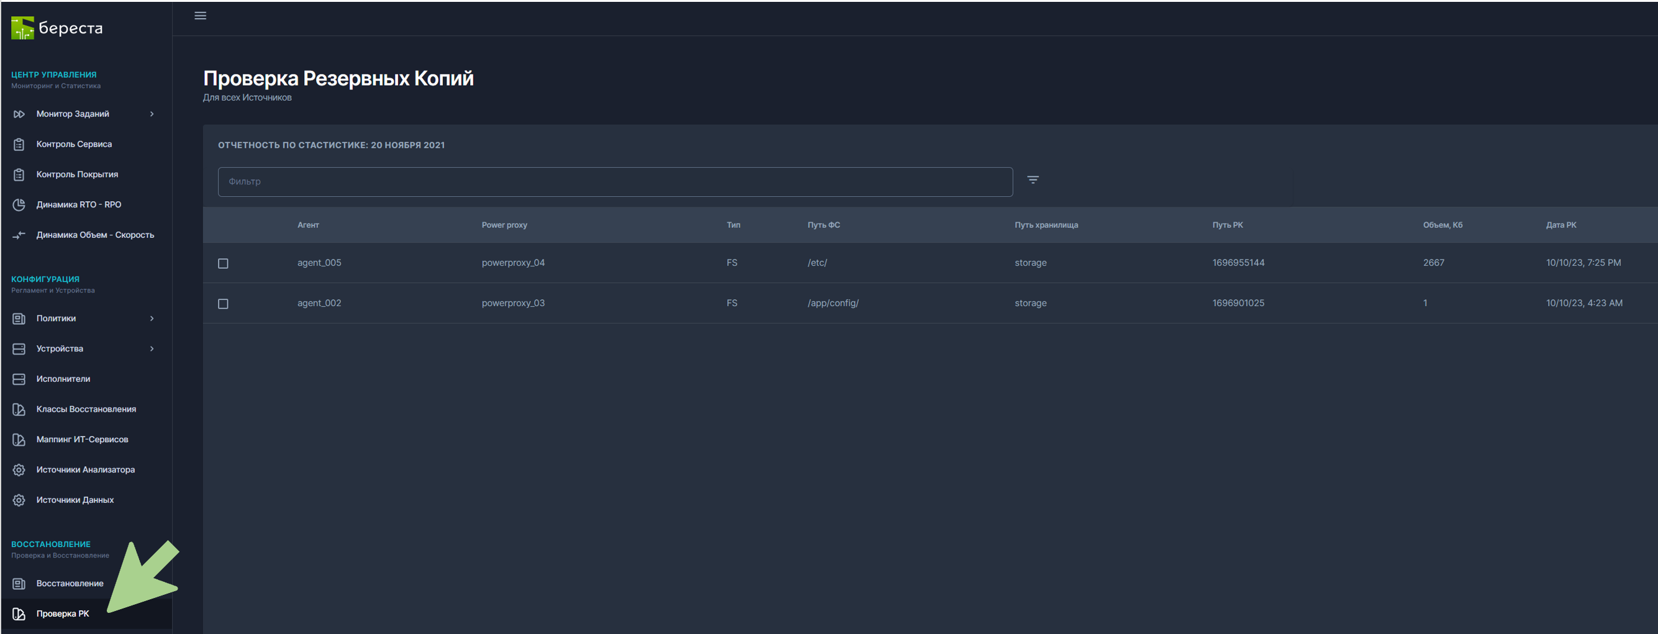The image size is (1658, 634).
Task: Open the Контроль Покрытия menu item
Action: tap(76, 174)
